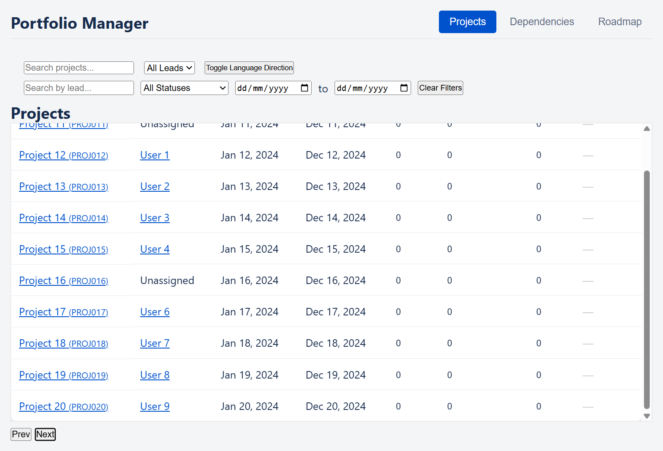Select the Jan 17, 2024 start date
The image size is (663, 451).
250,312
